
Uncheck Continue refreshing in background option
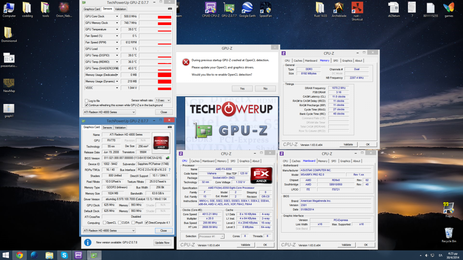(86, 105)
